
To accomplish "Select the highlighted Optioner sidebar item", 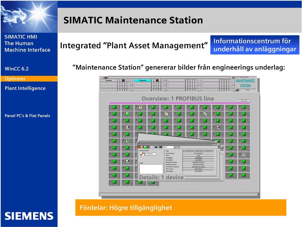I will coord(29,79).
